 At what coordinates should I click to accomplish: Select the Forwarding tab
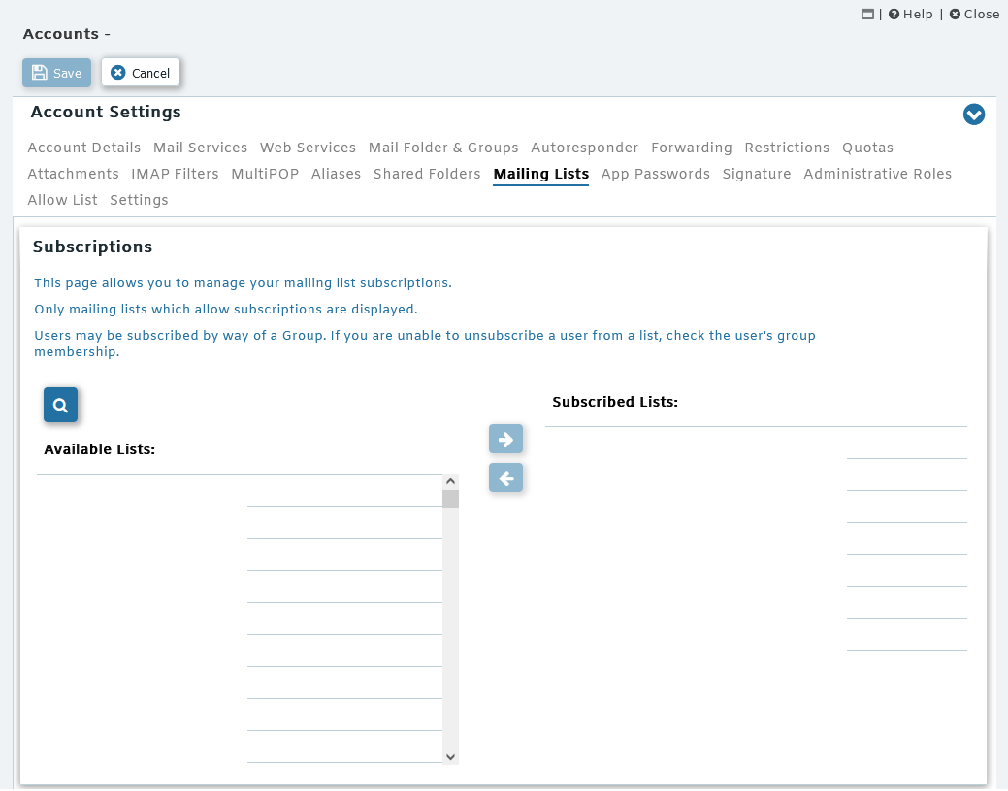pyautogui.click(x=691, y=148)
